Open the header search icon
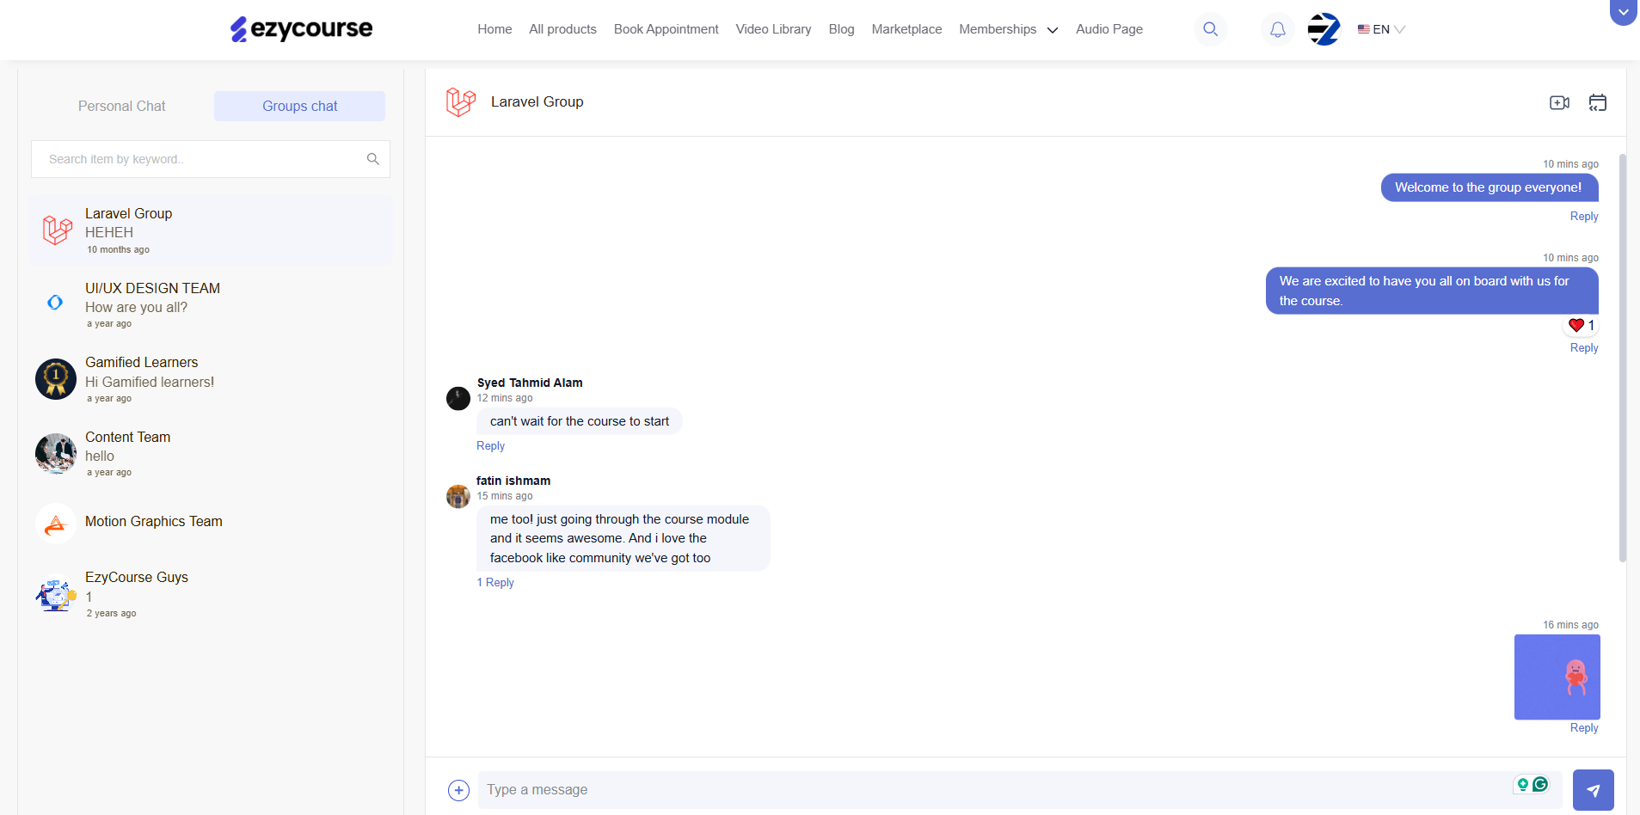1640x815 pixels. (1210, 29)
